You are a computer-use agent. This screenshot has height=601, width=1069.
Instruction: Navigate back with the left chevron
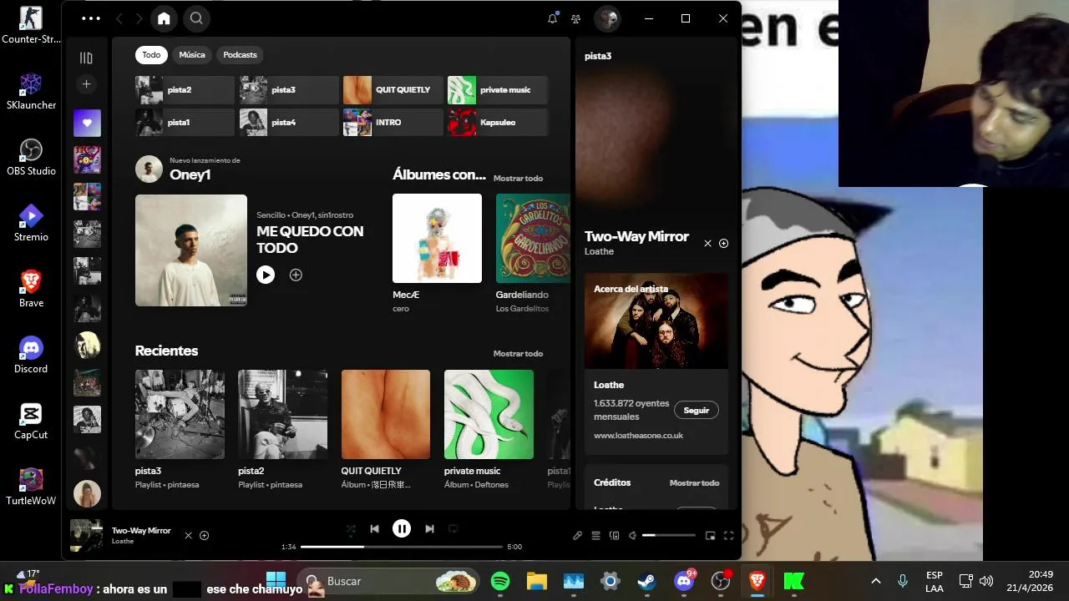[119, 18]
